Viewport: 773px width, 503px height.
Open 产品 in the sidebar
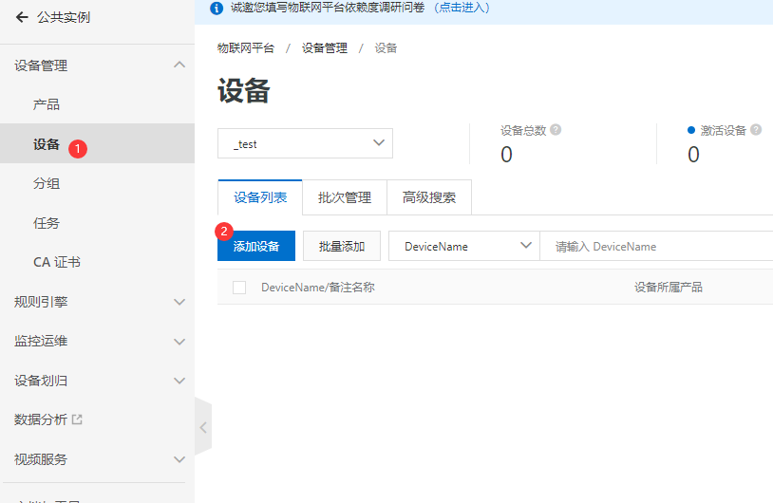coord(47,104)
